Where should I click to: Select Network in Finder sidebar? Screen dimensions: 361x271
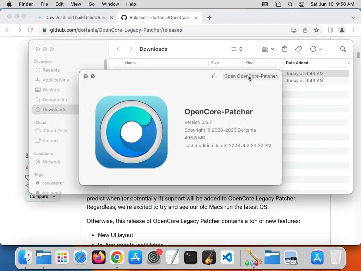click(x=51, y=162)
